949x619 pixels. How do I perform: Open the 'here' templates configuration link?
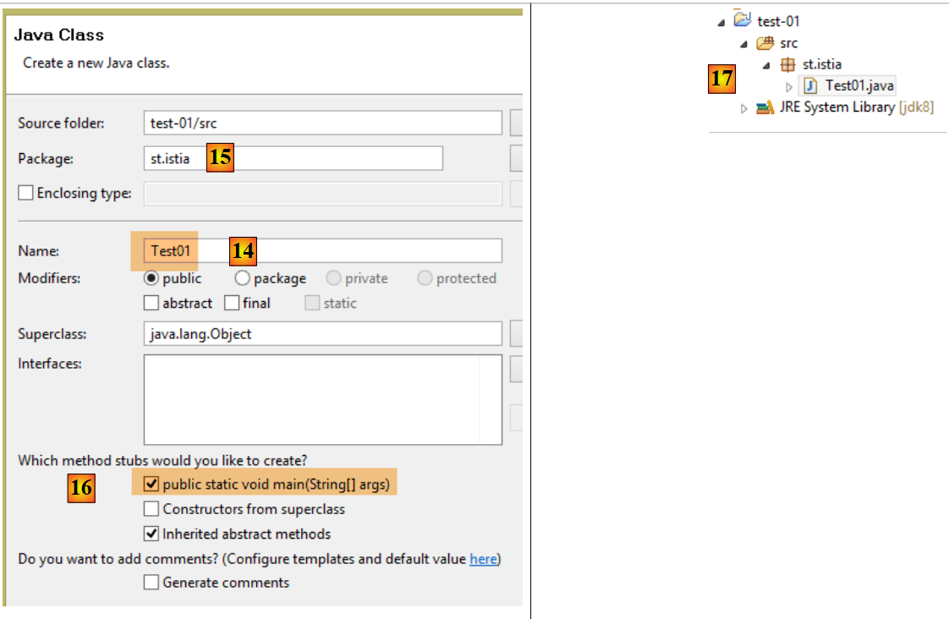click(483, 559)
